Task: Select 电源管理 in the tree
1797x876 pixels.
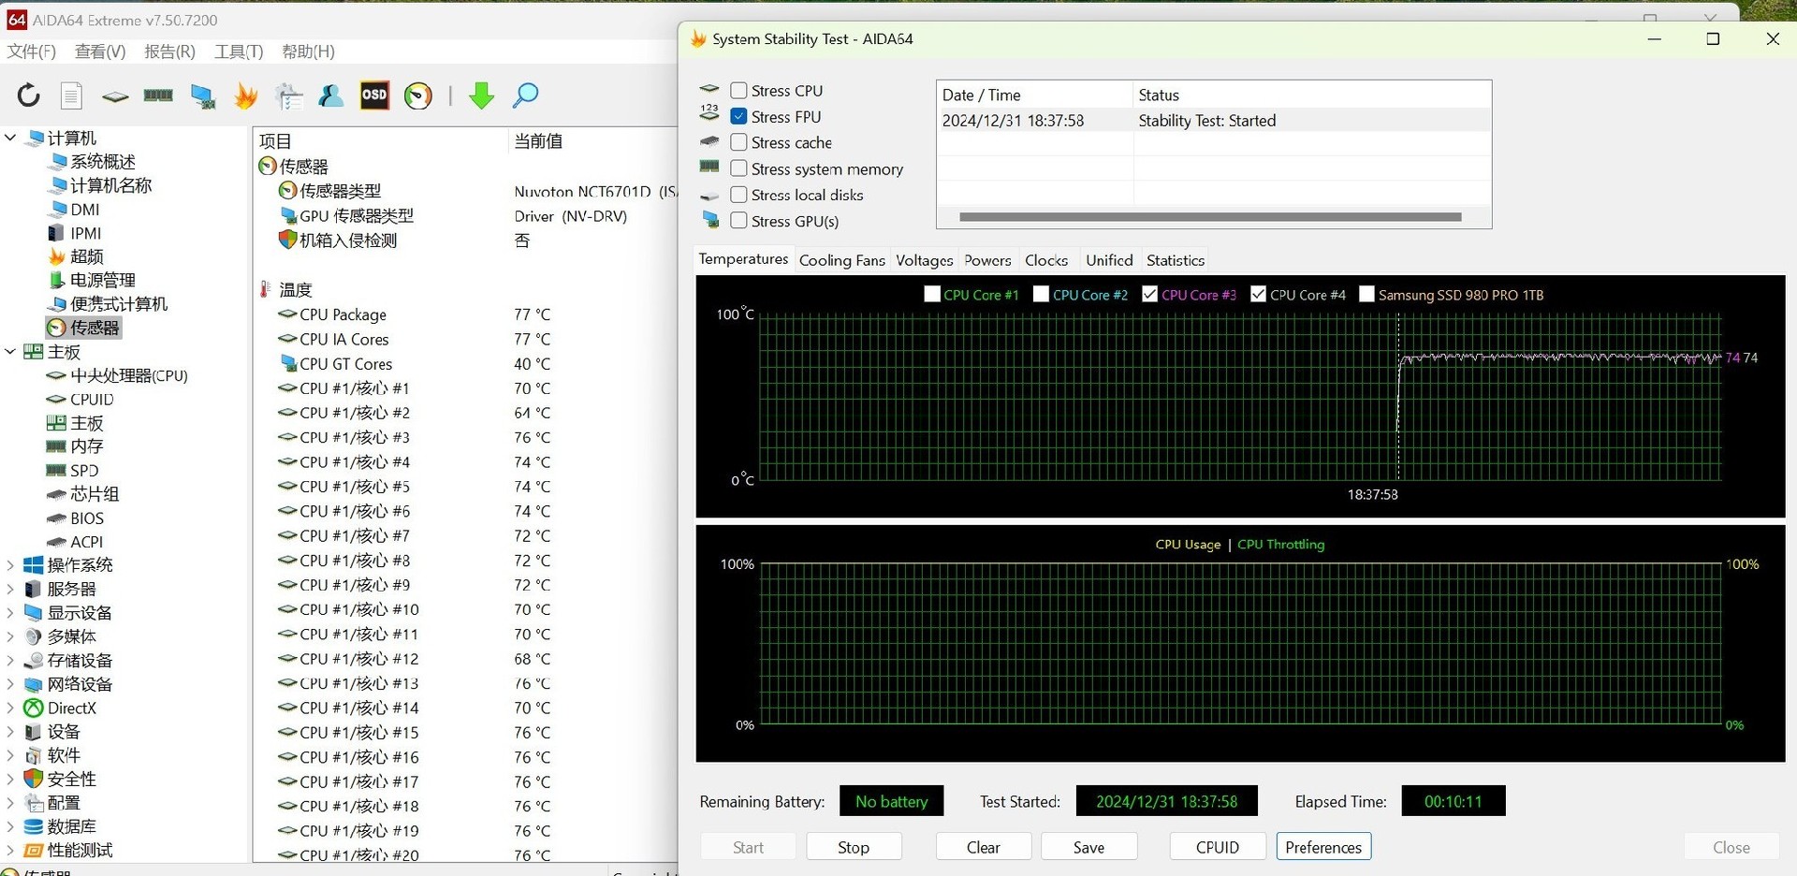Action: pyautogui.click(x=103, y=280)
